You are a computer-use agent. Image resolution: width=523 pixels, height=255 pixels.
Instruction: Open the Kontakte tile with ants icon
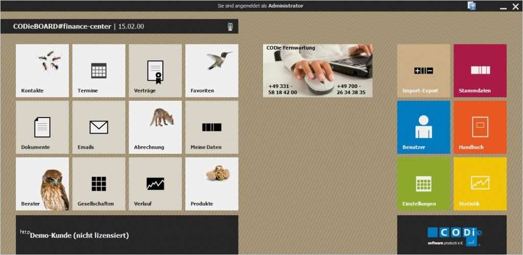42,71
